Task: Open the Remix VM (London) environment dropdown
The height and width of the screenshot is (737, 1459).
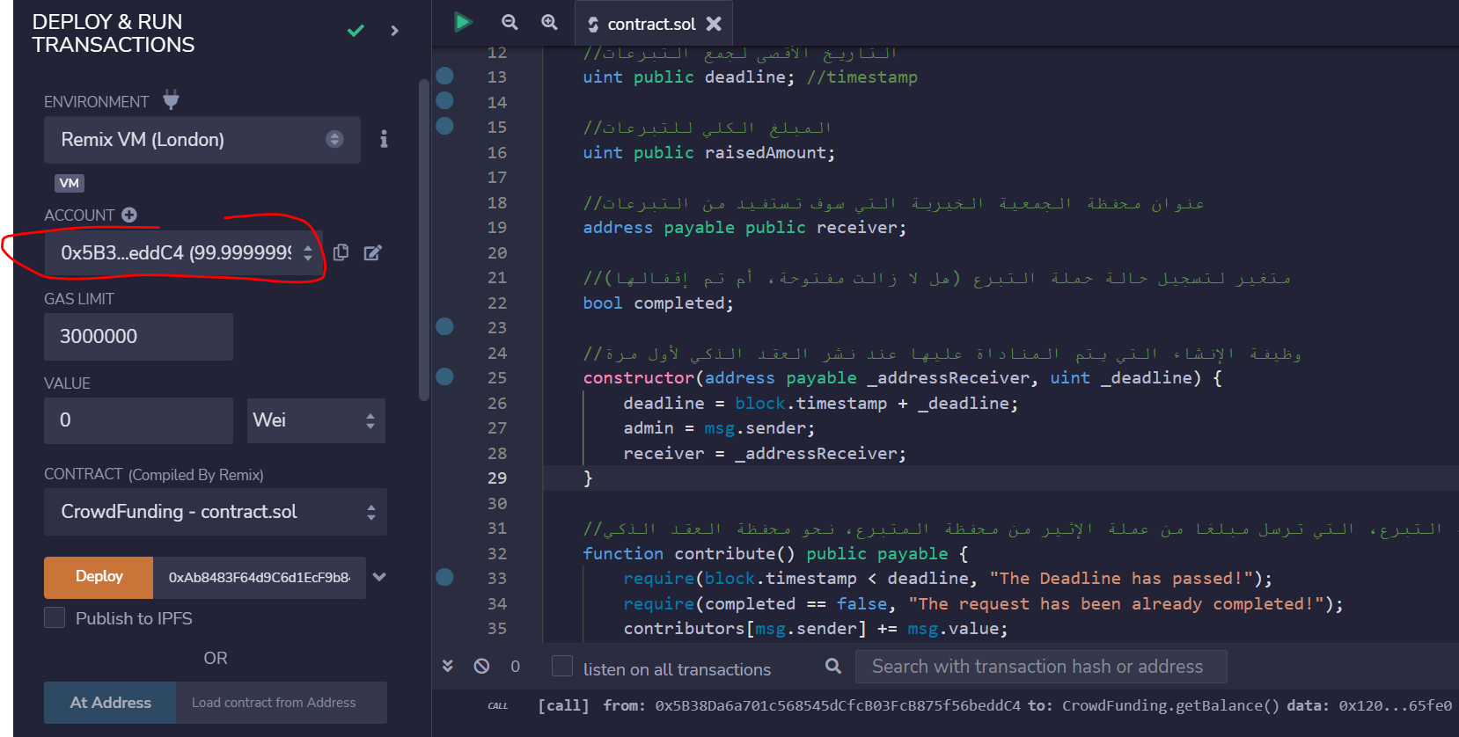Action: tap(202, 140)
